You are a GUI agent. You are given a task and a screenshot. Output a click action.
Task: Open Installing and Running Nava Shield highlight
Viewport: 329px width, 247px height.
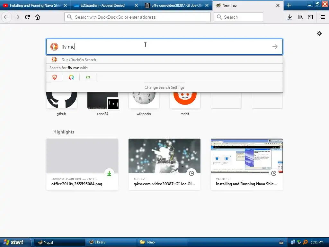247,164
